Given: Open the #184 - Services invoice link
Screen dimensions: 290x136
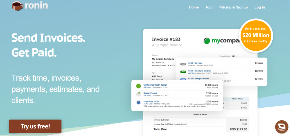Looking at the screenshot, I should tap(195, 63).
